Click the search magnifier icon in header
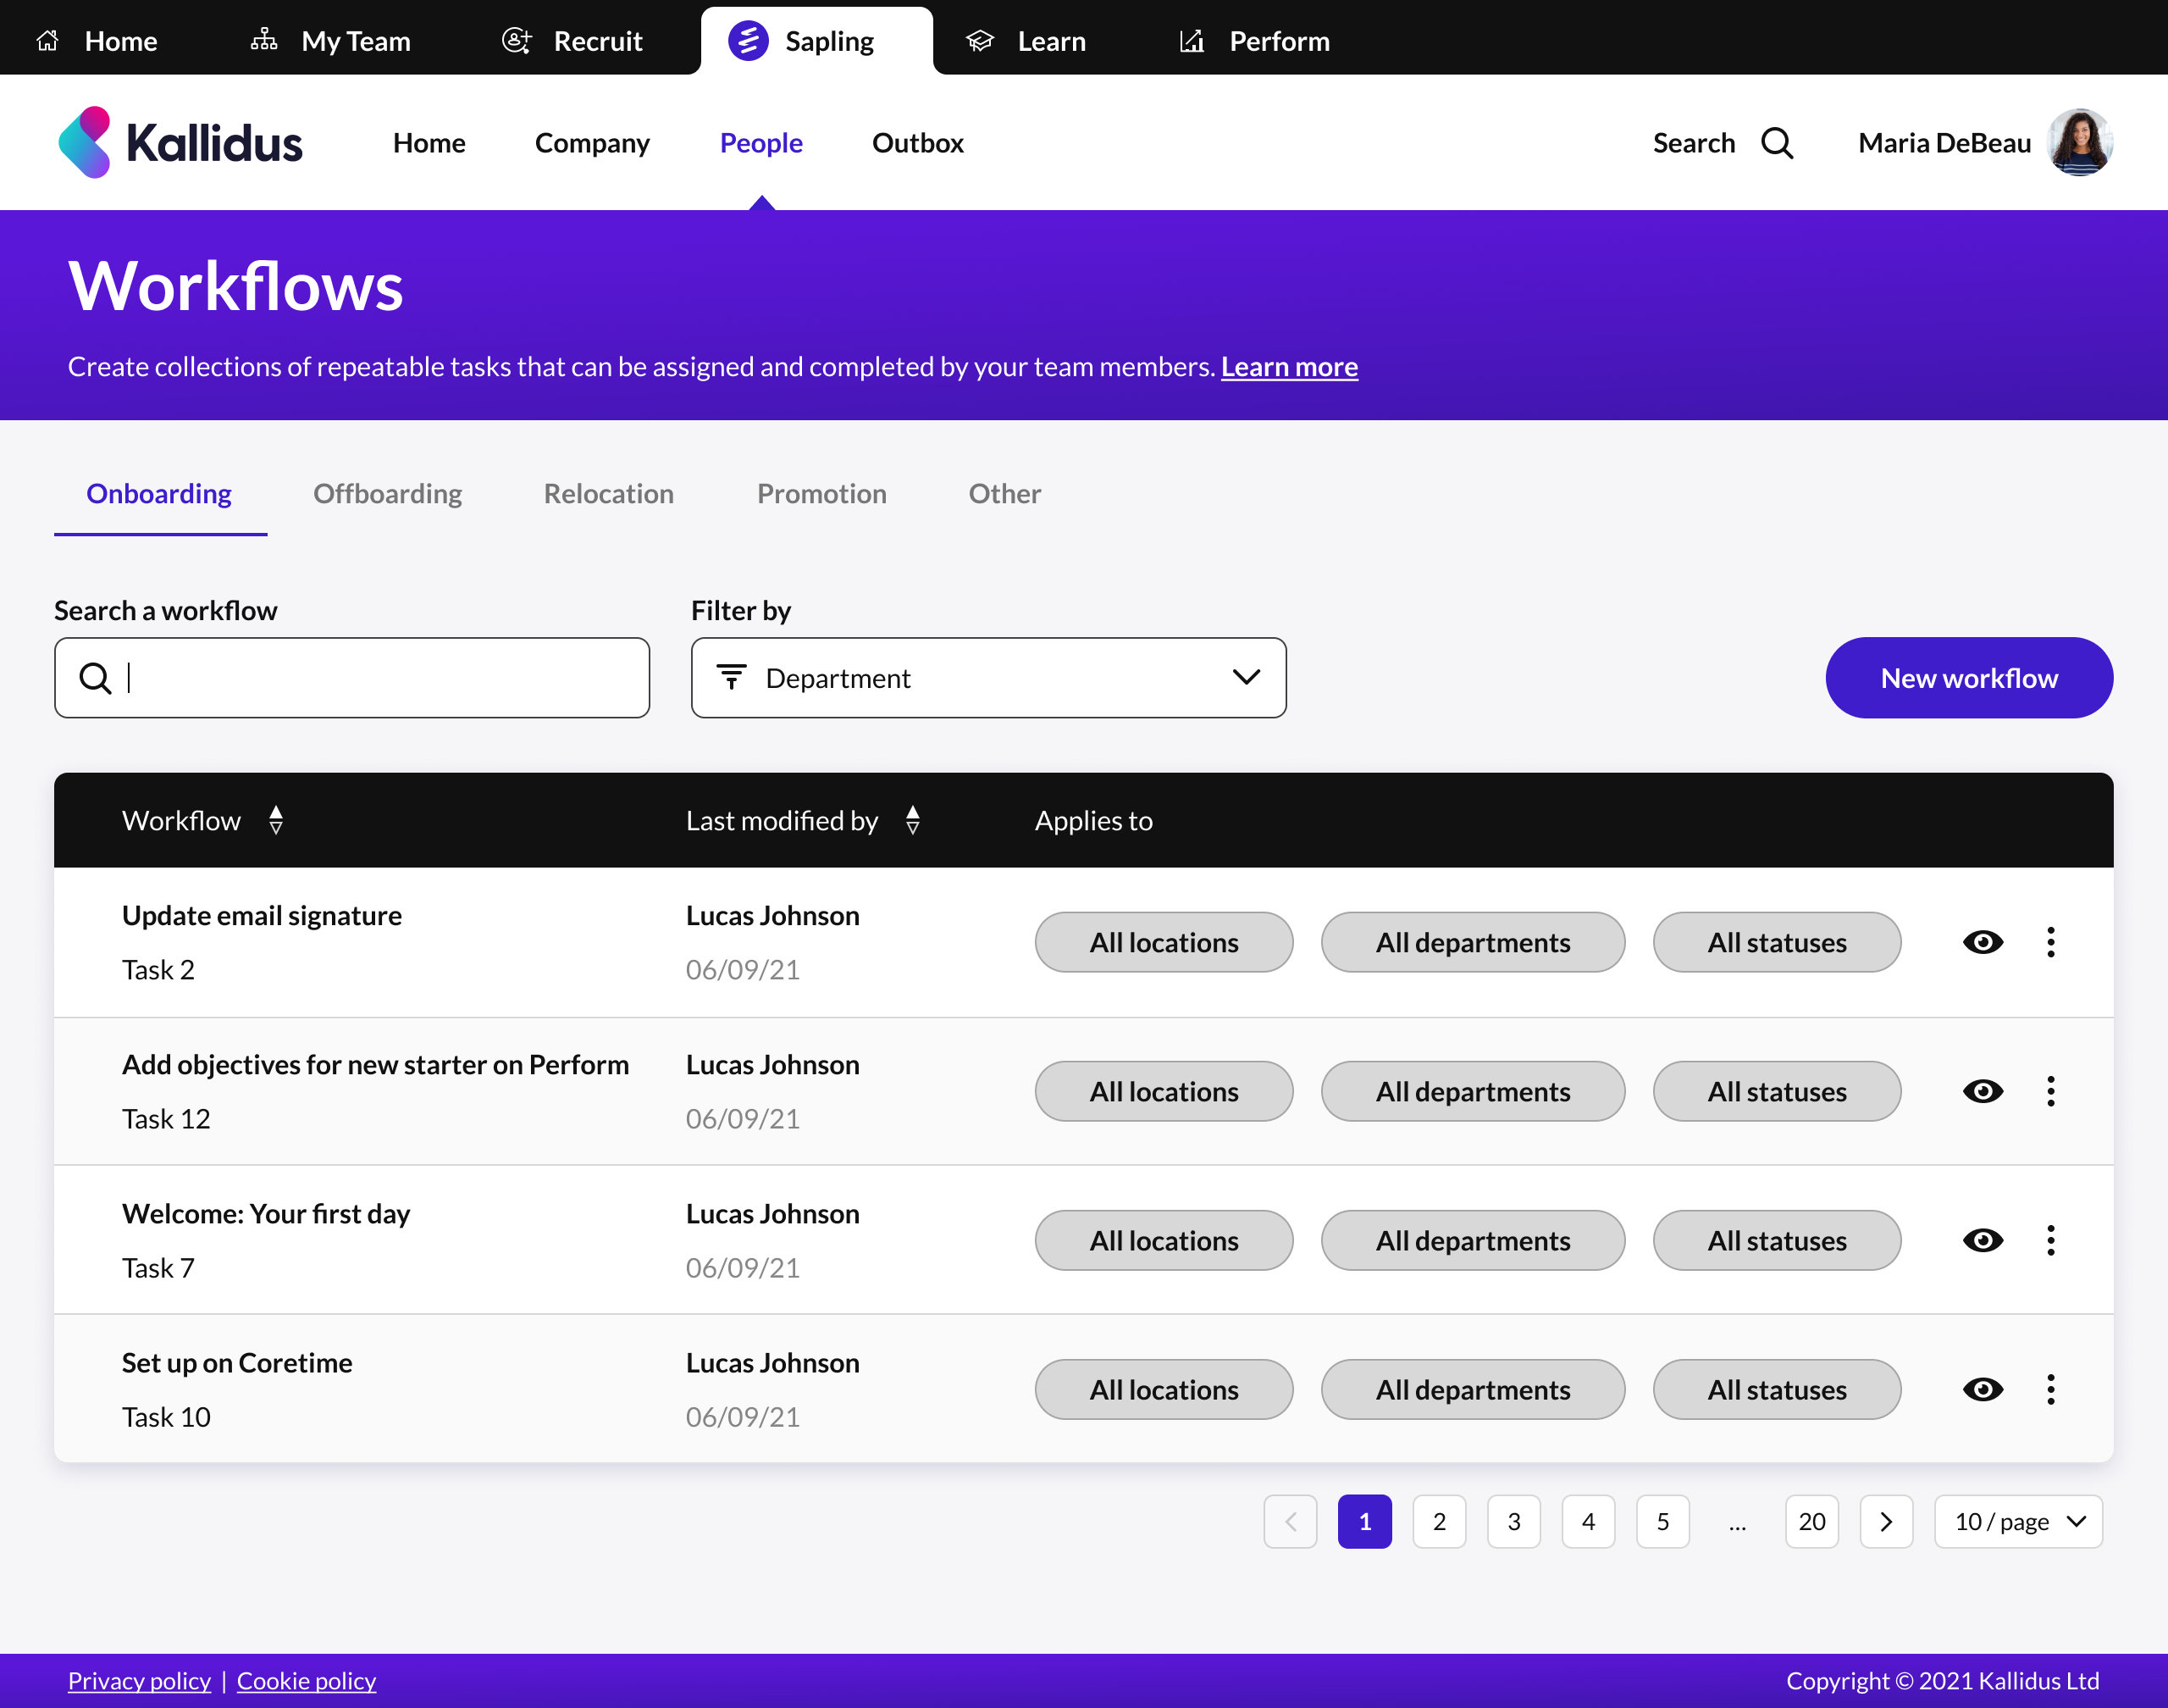This screenshot has width=2168, height=1708. click(1776, 143)
